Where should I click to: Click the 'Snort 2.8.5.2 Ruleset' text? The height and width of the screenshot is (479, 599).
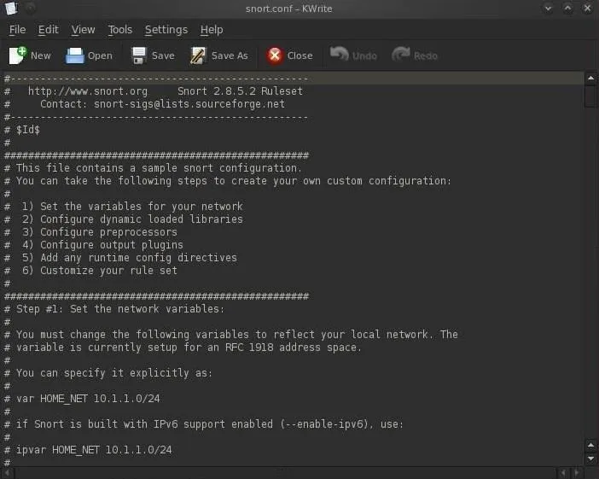[x=240, y=91]
